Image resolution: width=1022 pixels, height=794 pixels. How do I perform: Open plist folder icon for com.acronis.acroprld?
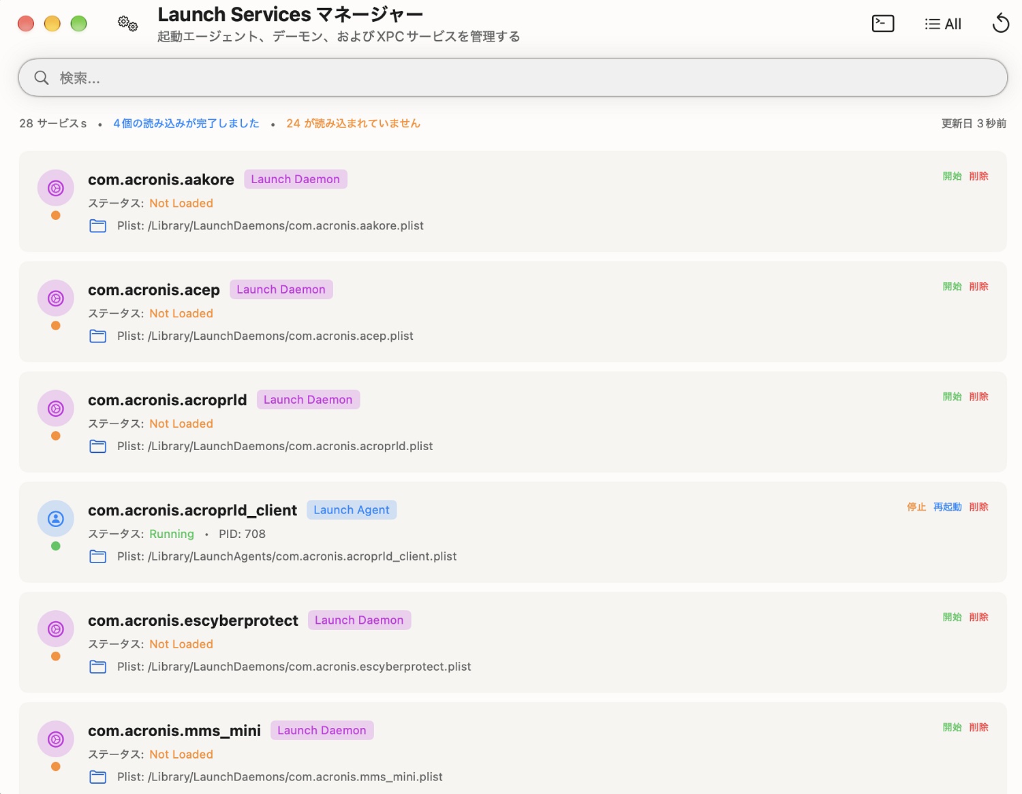point(98,447)
